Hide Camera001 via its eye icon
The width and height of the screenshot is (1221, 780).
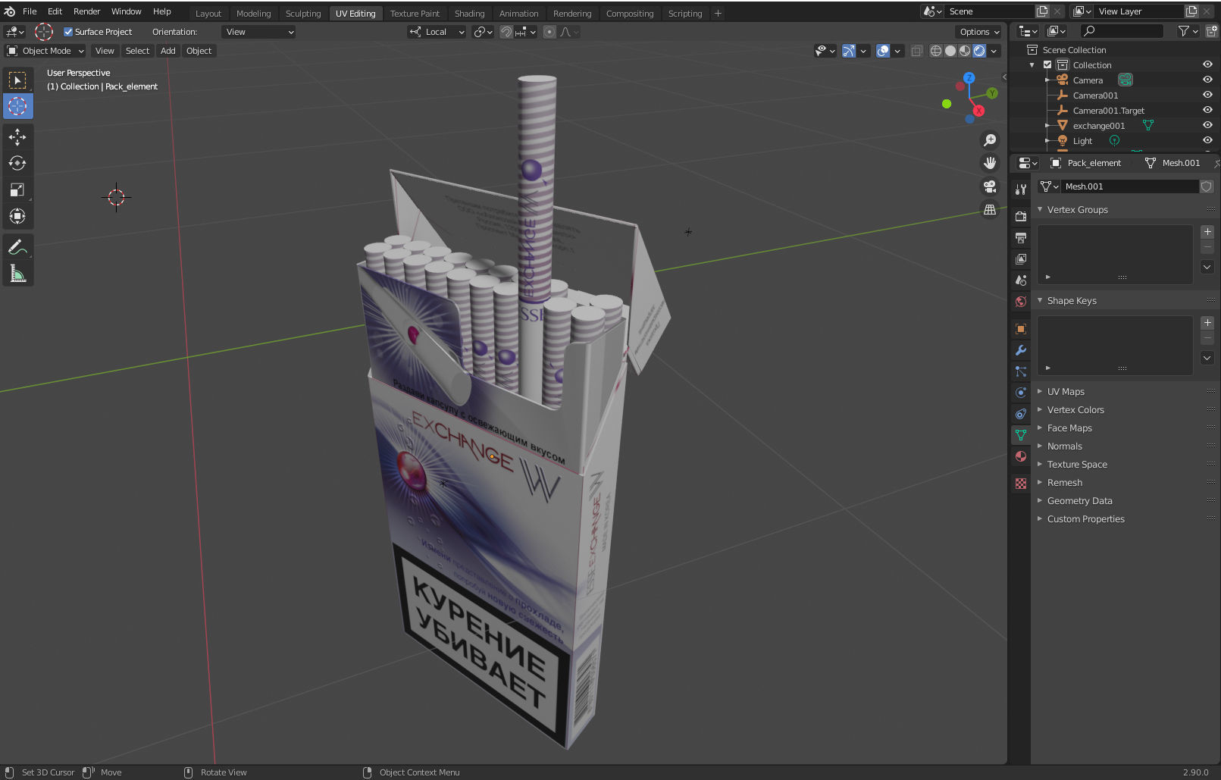tap(1207, 96)
